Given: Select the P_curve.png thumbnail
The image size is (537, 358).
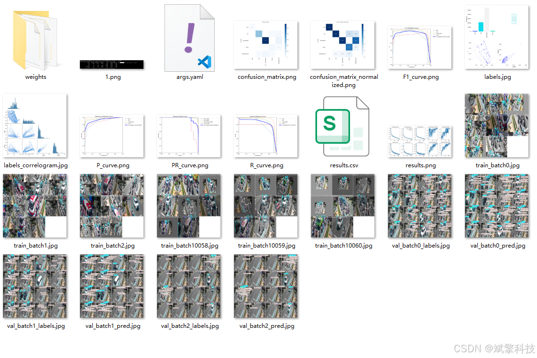Looking at the screenshot, I should (x=111, y=136).
